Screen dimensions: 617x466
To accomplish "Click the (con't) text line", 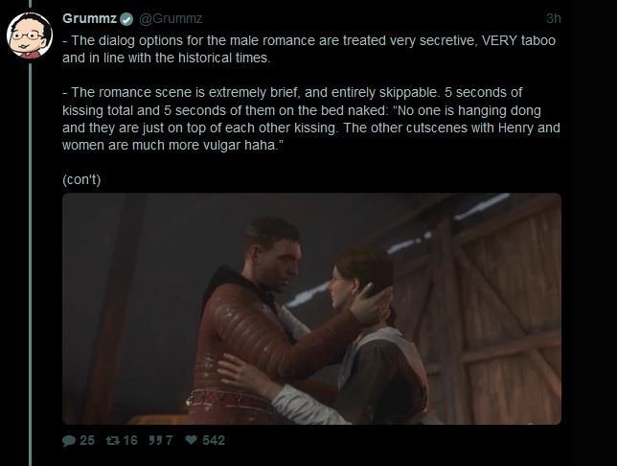I will tap(81, 179).
